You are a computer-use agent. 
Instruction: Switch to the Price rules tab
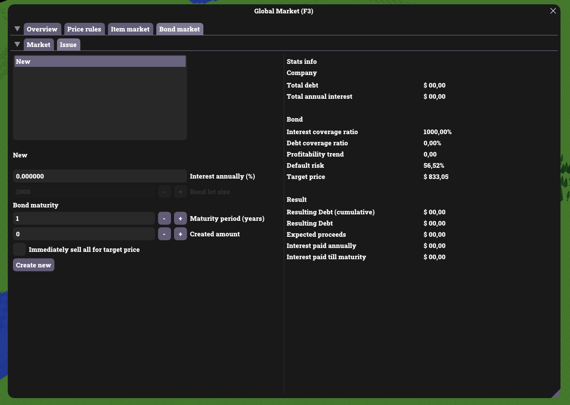(84, 29)
